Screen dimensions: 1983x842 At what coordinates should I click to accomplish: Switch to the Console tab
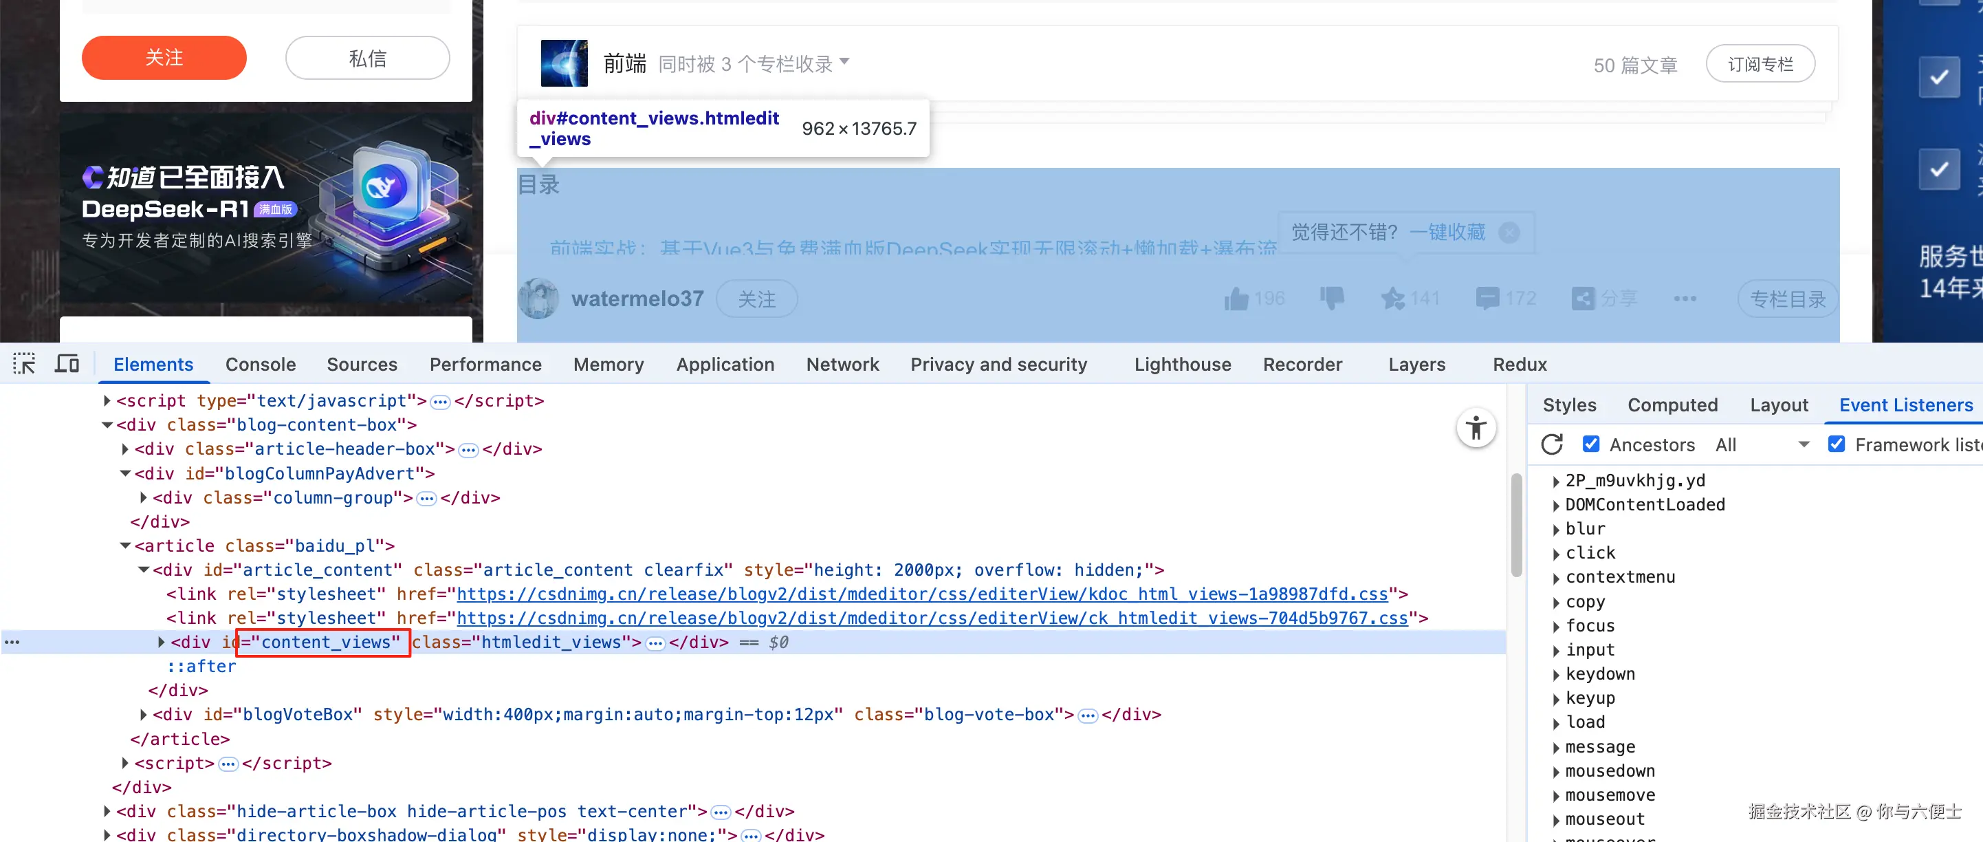pyautogui.click(x=260, y=365)
